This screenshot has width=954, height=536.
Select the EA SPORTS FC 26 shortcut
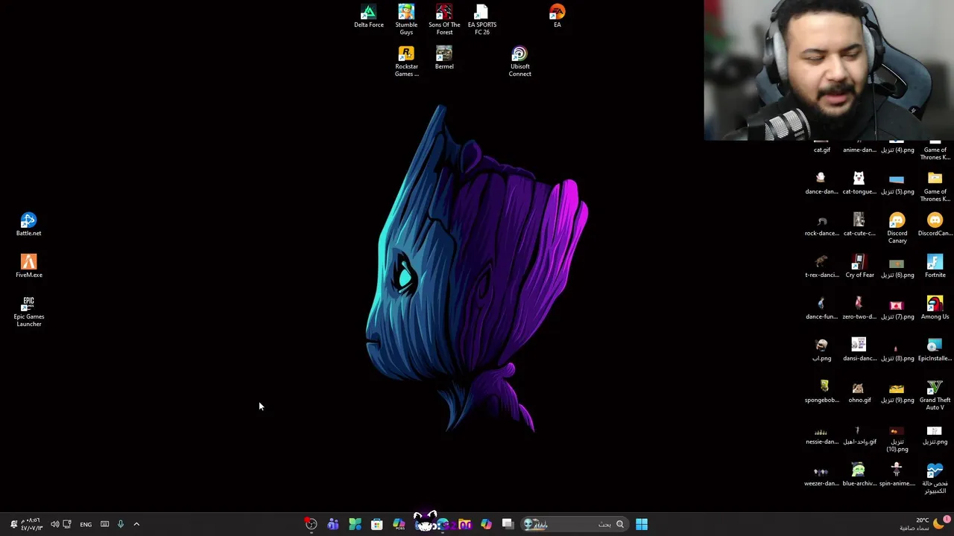point(481,20)
